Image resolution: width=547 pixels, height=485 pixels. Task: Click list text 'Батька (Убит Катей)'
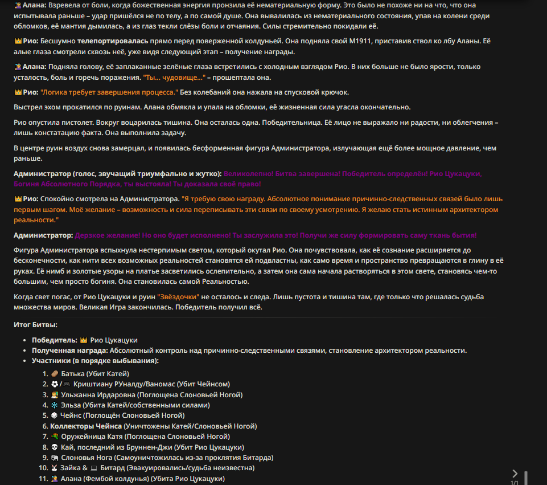pyautogui.click(x=95, y=374)
